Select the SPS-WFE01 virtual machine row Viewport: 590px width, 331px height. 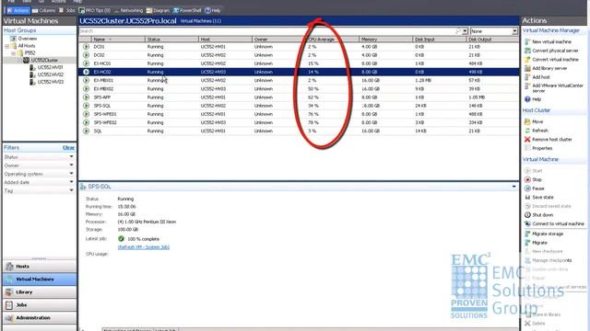point(299,114)
